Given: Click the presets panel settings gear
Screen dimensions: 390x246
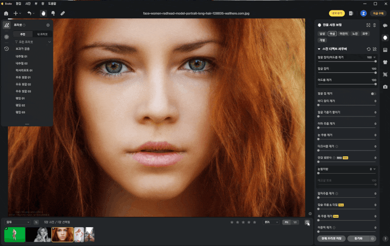Looking at the screenshot, I should pos(48,25).
